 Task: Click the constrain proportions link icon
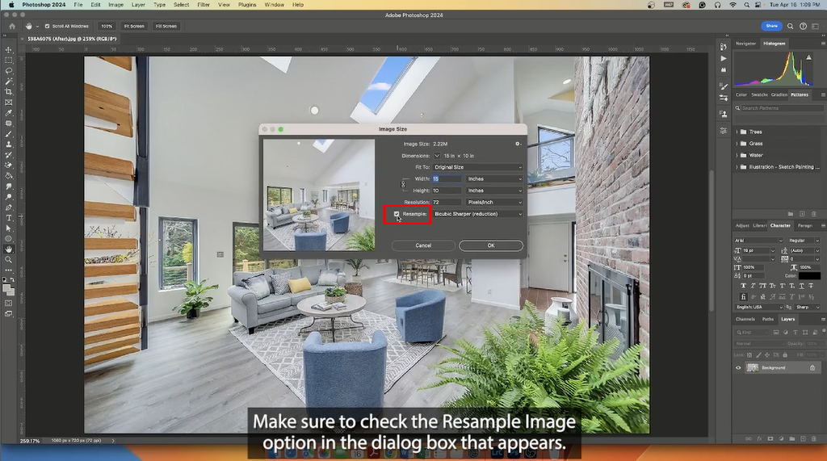[404, 185]
